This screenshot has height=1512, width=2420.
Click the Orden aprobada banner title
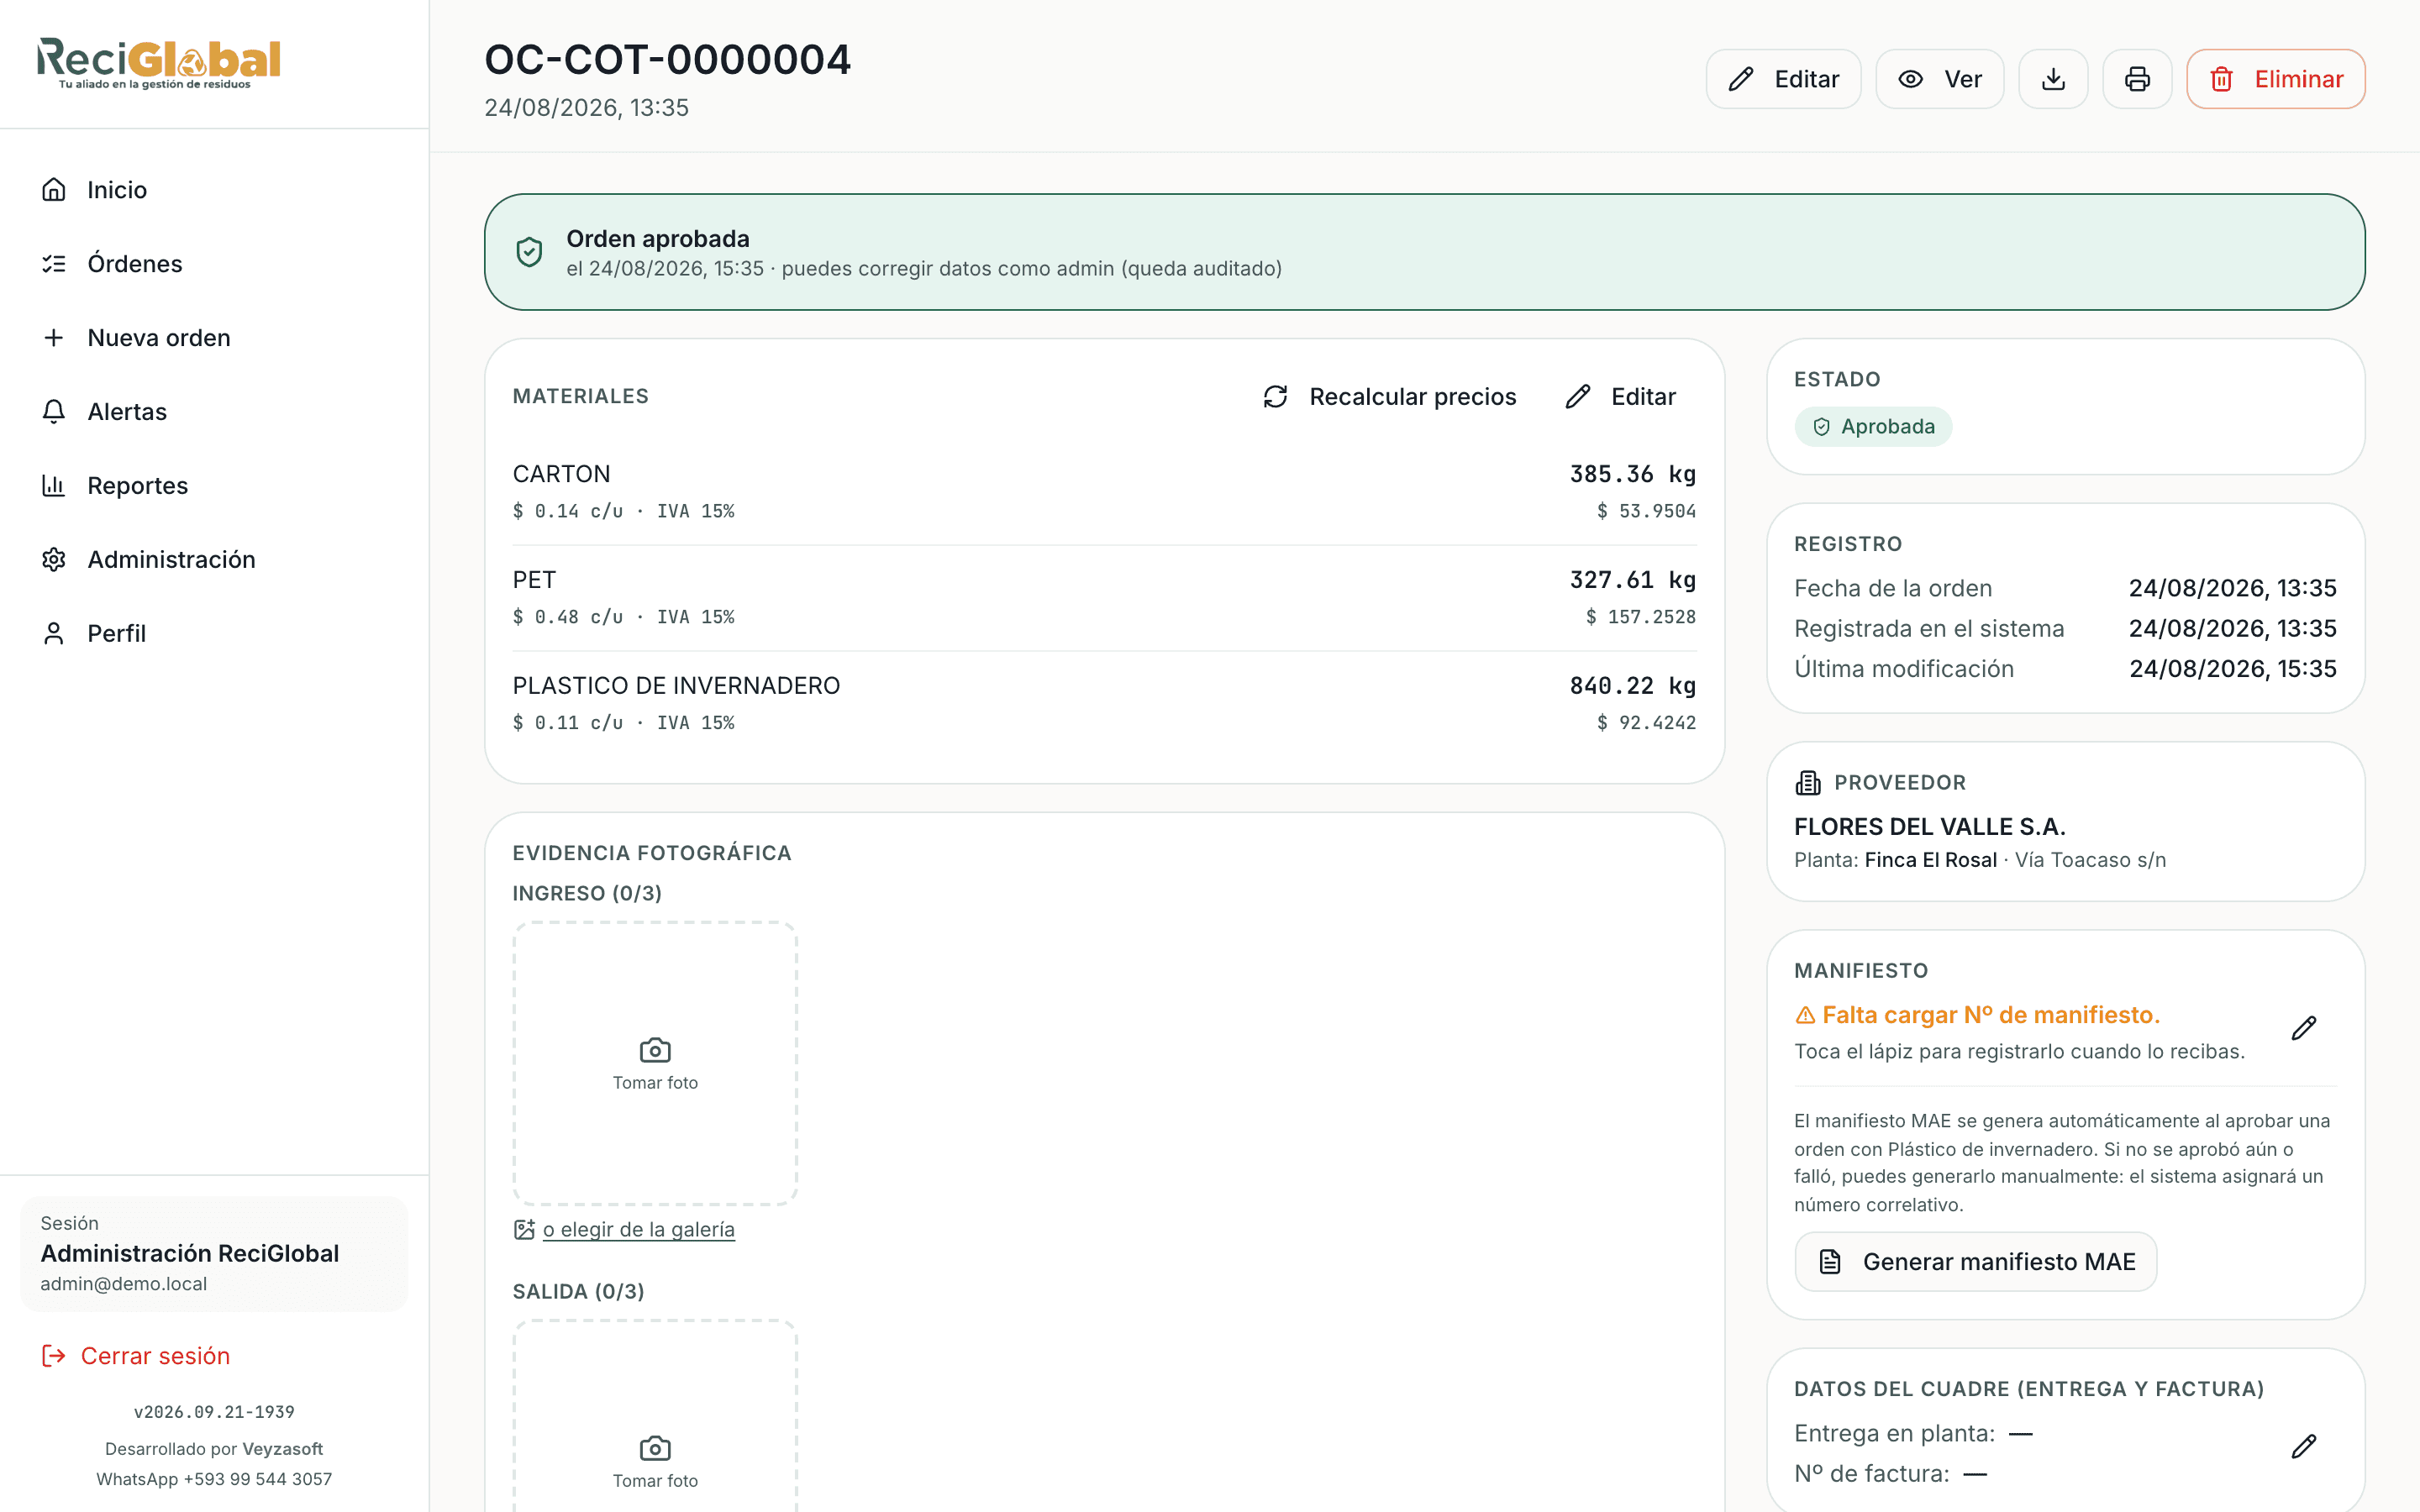[658, 239]
